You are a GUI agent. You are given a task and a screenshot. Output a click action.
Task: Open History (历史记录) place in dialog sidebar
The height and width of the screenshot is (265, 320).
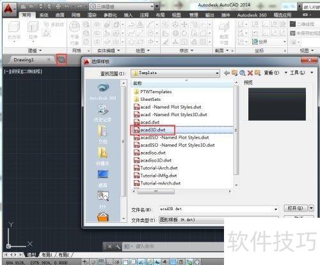coord(103,113)
